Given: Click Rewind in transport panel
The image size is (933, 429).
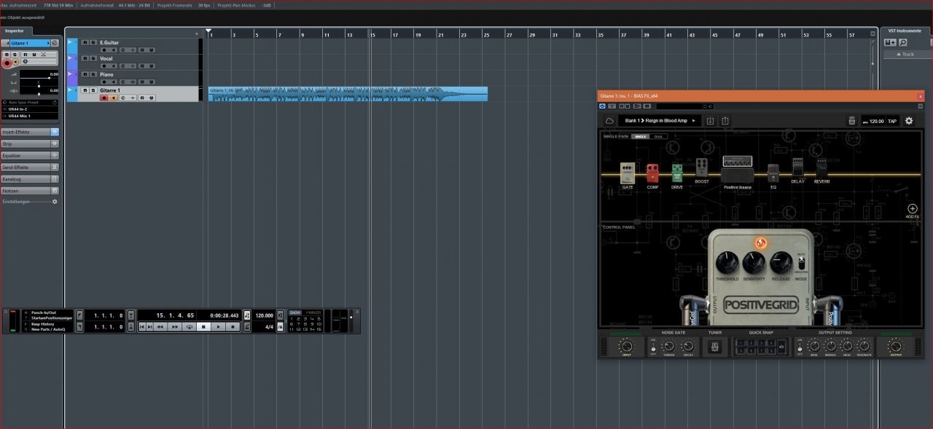Looking at the screenshot, I should [x=160, y=326].
